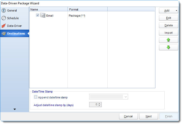Click the Edit button
Image resolution: width=183 pixels, height=125 pixels.
coord(168,18)
